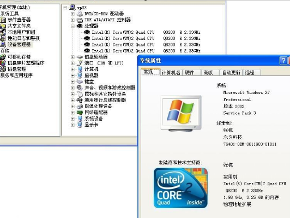Select 系统工具 in the left tree

click(x=9, y=14)
